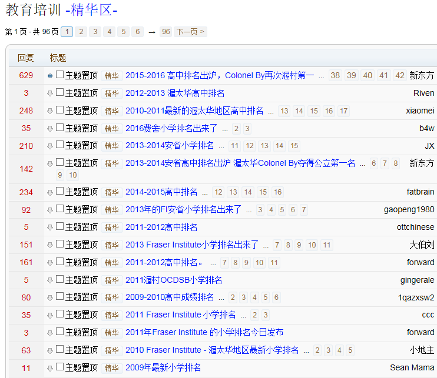Click the arrow between page 6 and 96

[x=152, y=32]
